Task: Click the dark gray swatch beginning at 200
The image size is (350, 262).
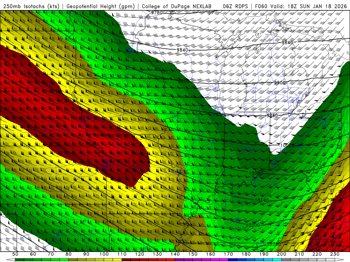Action: (x=286, y=260)
